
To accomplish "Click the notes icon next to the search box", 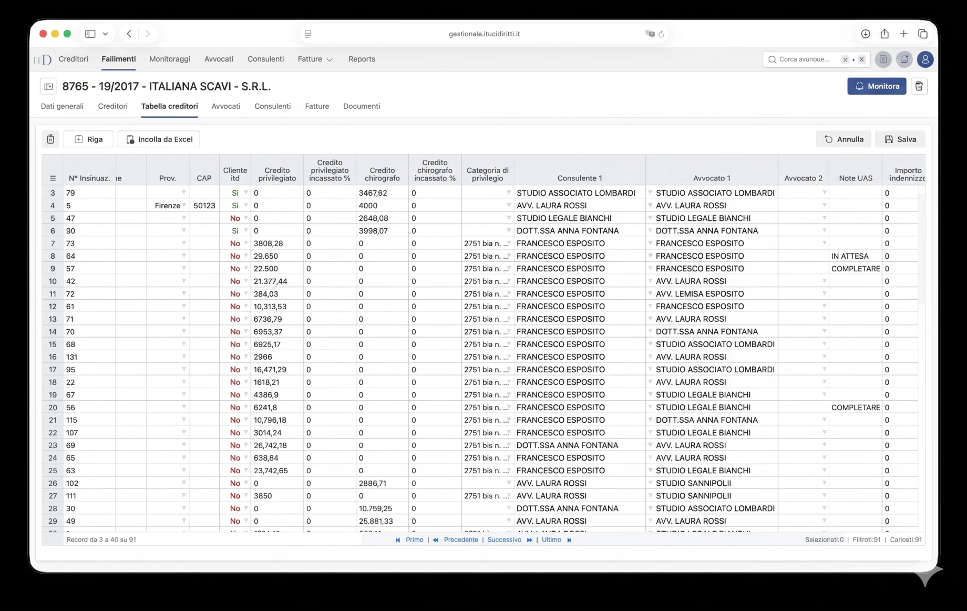I will click(x=883, y=59).
